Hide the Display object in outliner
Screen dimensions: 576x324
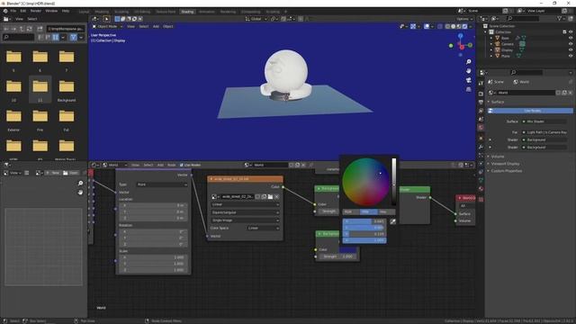pyautogui.click(x=571, y=49)
